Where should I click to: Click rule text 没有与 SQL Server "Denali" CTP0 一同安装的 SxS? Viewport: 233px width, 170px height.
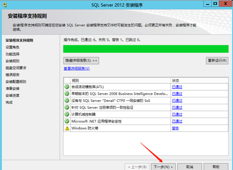(111, 100)
